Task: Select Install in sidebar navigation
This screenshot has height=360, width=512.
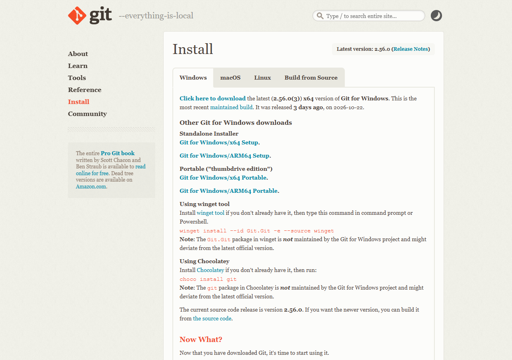Action: pyautogui.click(x=79, y=102)
